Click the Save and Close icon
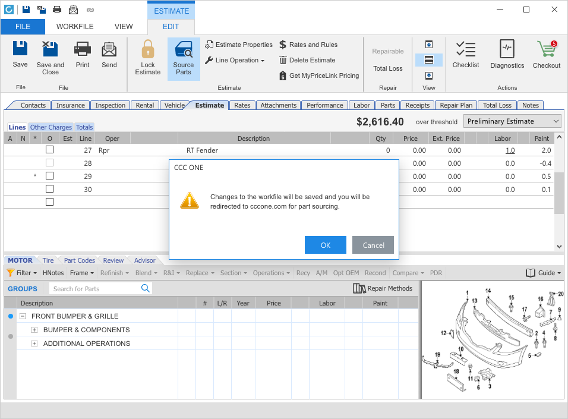Viewport: 568px width, 419px height. [x=51, y=49]
